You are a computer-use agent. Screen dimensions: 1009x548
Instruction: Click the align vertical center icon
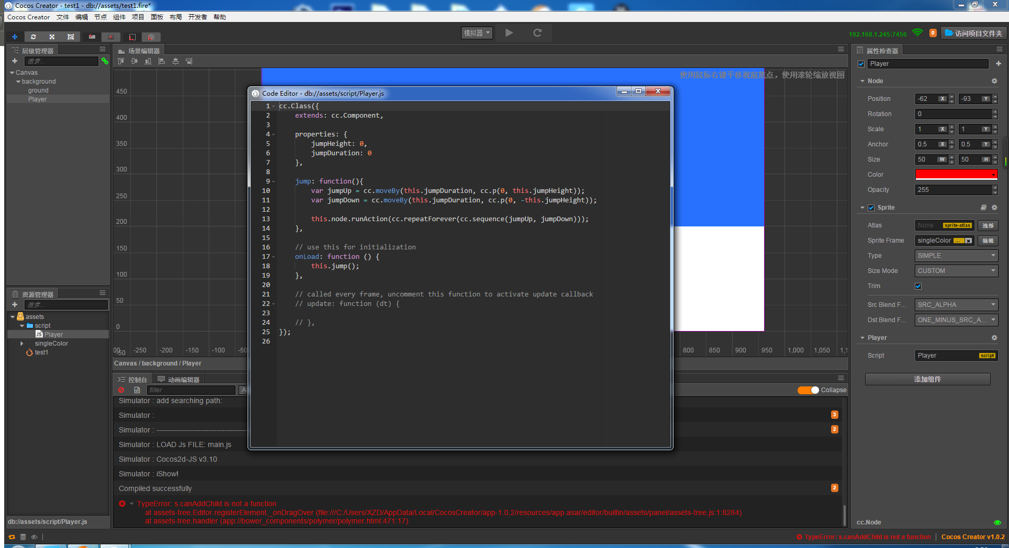134,61
